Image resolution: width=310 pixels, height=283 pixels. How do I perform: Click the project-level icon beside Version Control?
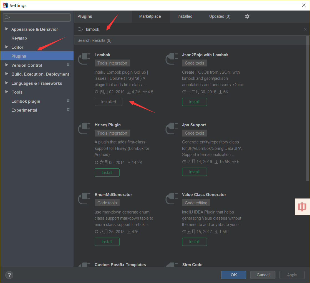(x=68, y=65)
